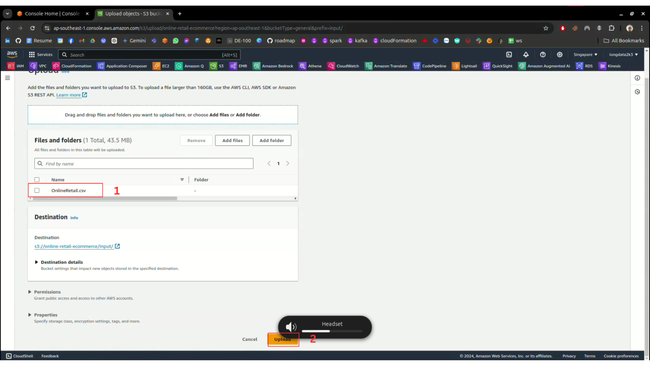650x366 pixels.
Task: Click the Find by name search field
Action: pyautogui.click(x=144, y=164)
